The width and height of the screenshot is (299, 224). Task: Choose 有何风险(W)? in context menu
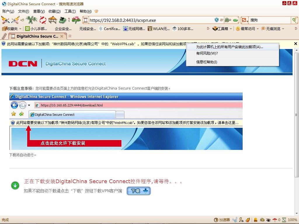tap(232, 53)
